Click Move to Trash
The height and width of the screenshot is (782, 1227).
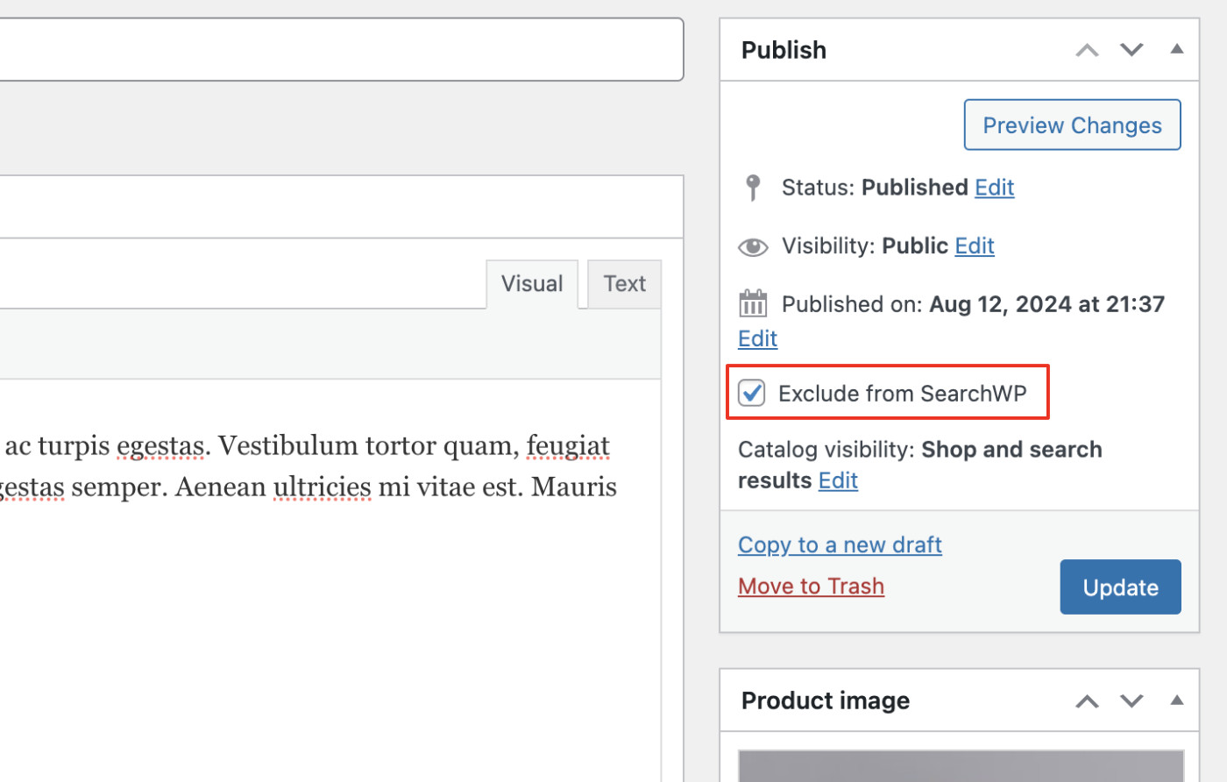pyautogui.click(x=811, y=586)
